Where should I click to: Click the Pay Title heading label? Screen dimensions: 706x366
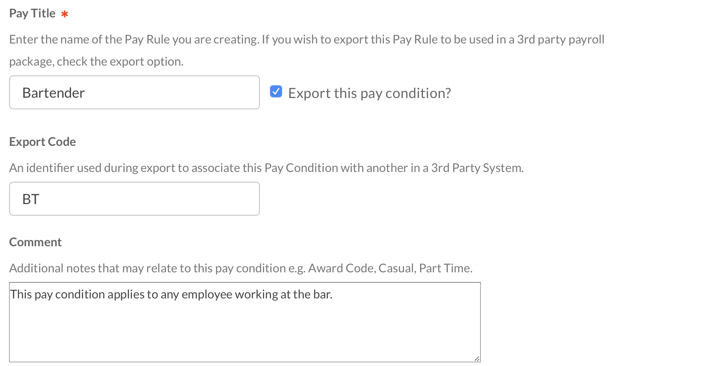[x=32, y=13]
